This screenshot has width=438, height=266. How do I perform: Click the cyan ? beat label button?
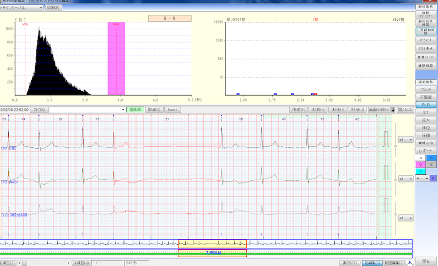420,171
